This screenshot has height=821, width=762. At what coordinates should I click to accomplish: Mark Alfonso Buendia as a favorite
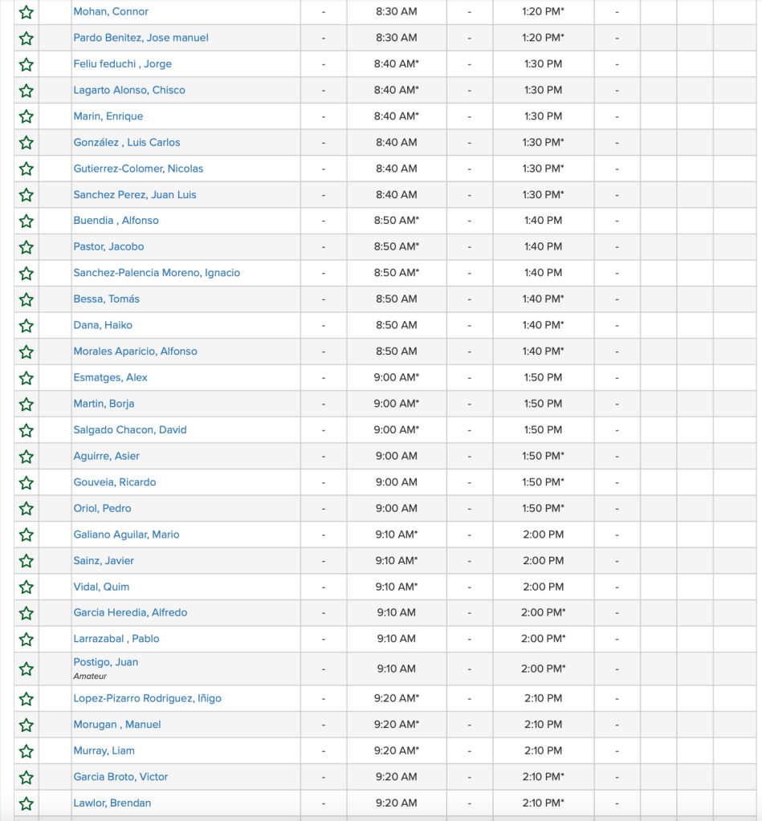[26, 221]
